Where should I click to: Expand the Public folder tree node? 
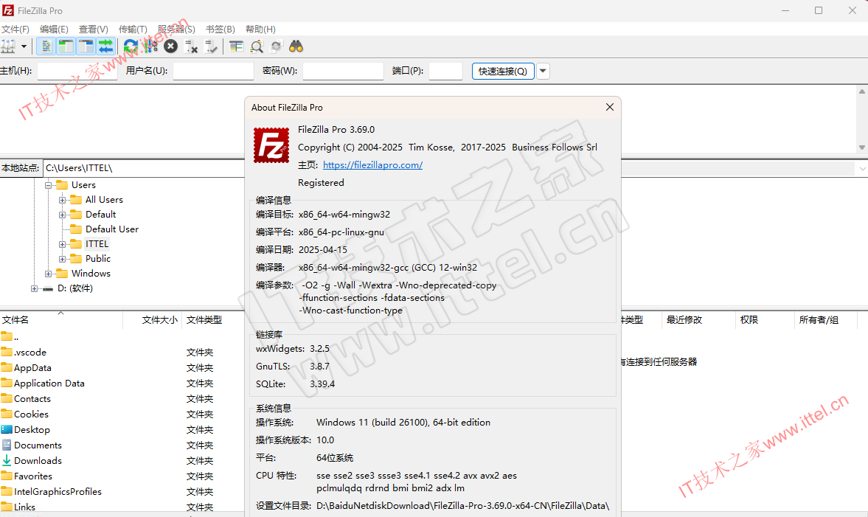pyautogui.click(x=62, y=259)
